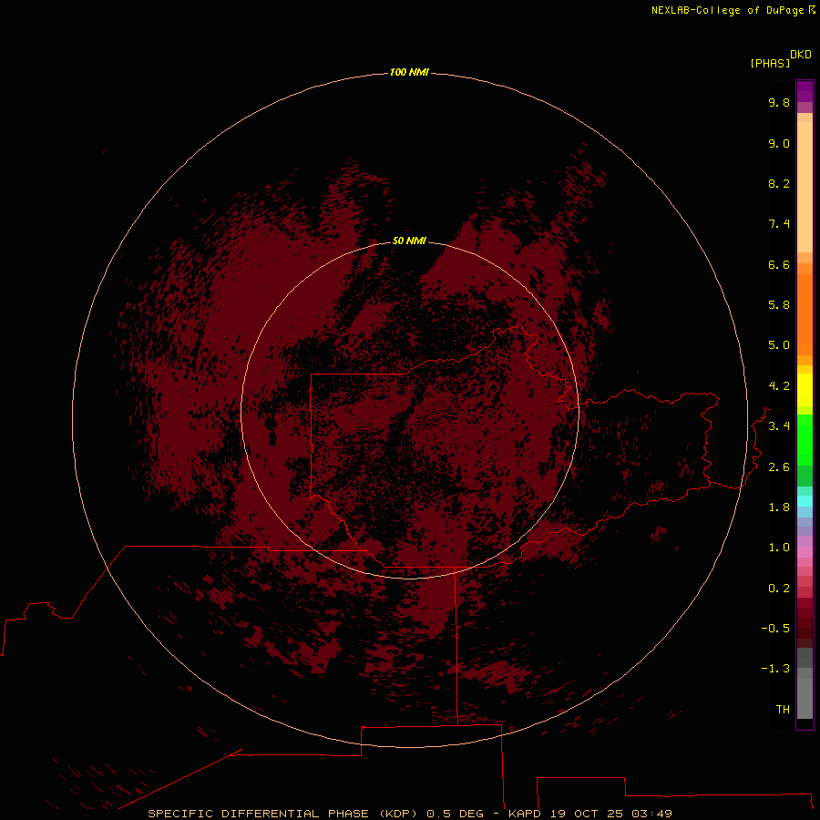This screenshot has height=820, width=820.
Task: Click the 7.4 legend value
Action: click(779, 224)
